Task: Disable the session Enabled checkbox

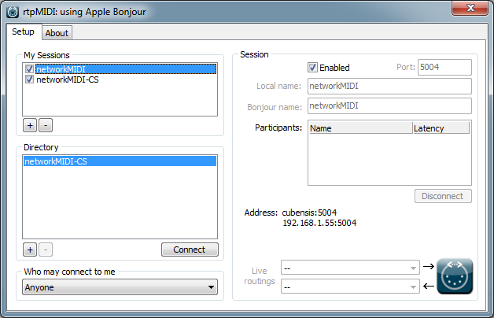Action: pyautogui.click(x=312, y=68)
